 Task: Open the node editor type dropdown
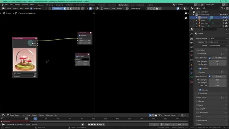coord(3,9)
